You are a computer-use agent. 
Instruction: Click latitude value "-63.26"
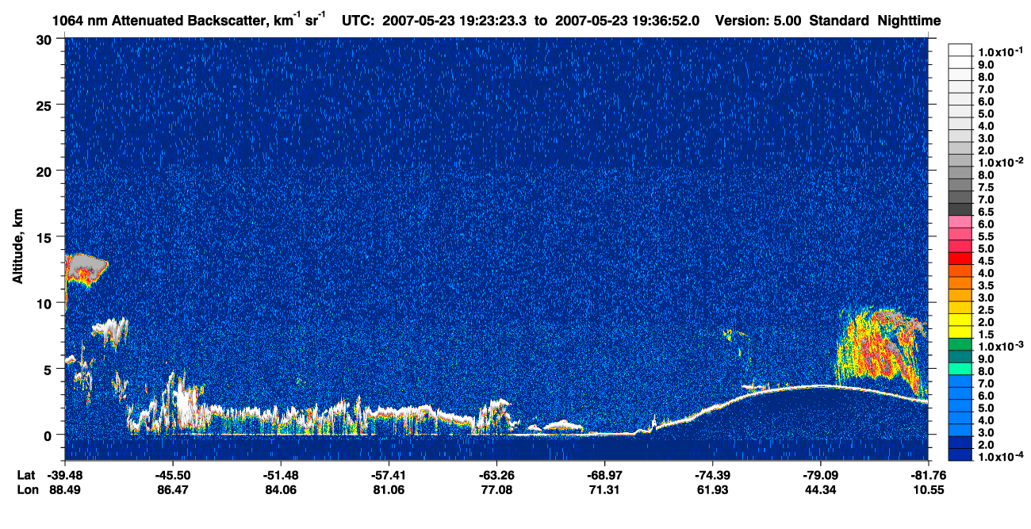pos(496,474)
